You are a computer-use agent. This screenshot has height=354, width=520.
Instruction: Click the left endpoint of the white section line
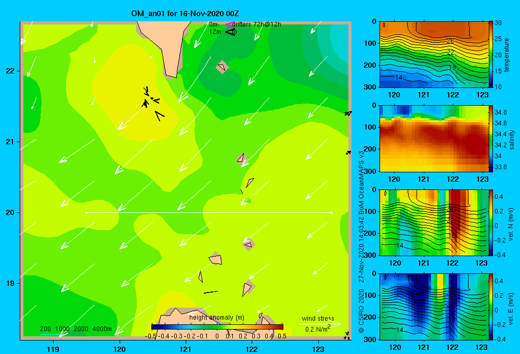click(x=86, y=212)
